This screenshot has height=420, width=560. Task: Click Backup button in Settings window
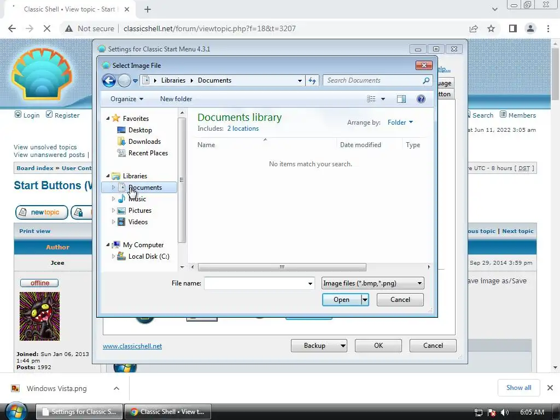tap(319, 346)
